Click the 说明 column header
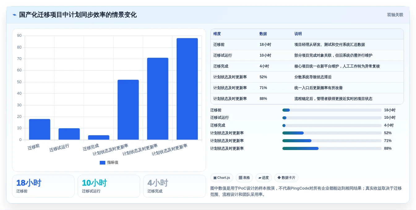Image resolution: width=416 pixels, height=210 pixels. pyautogui.click(x=298, y=34)
